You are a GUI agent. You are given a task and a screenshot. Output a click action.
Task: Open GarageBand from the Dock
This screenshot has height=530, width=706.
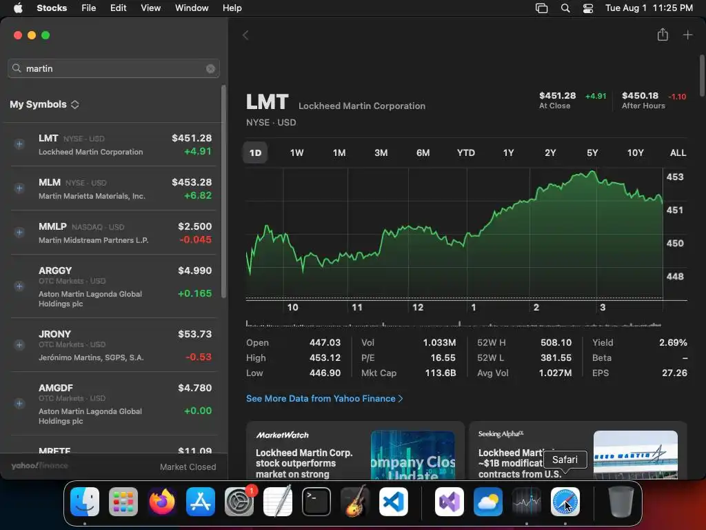point(355,502)
